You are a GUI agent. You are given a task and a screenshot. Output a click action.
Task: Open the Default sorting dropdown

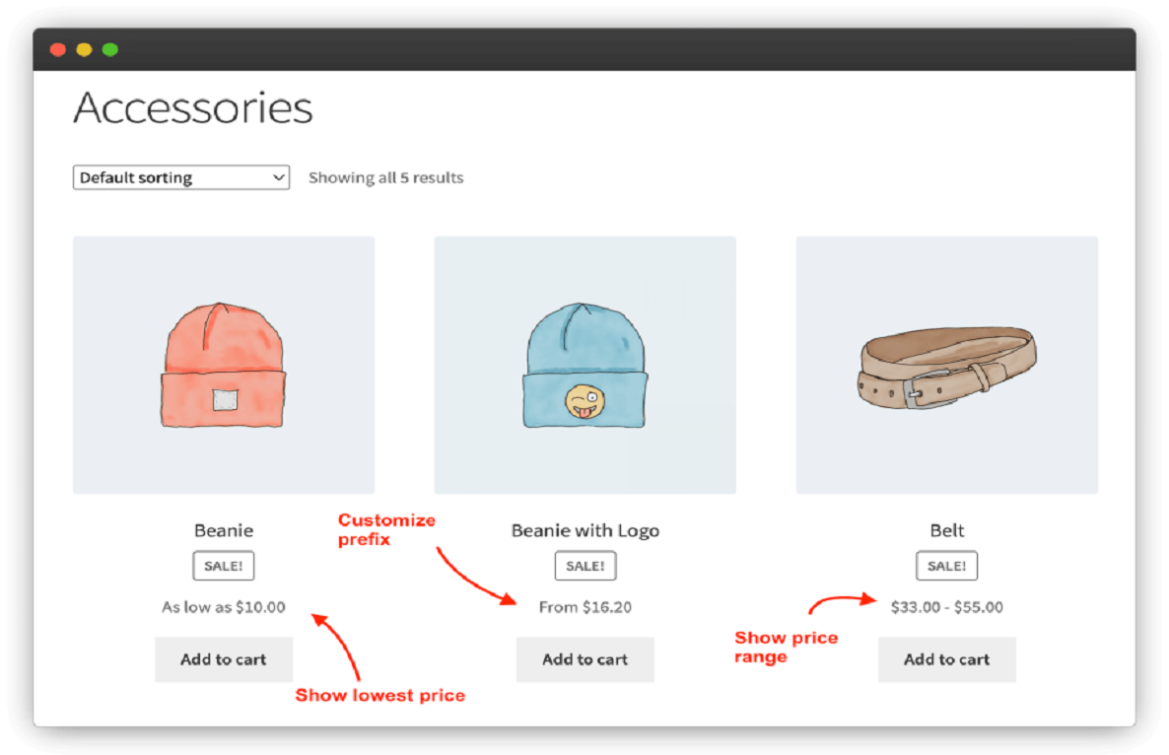click(180, 177)
